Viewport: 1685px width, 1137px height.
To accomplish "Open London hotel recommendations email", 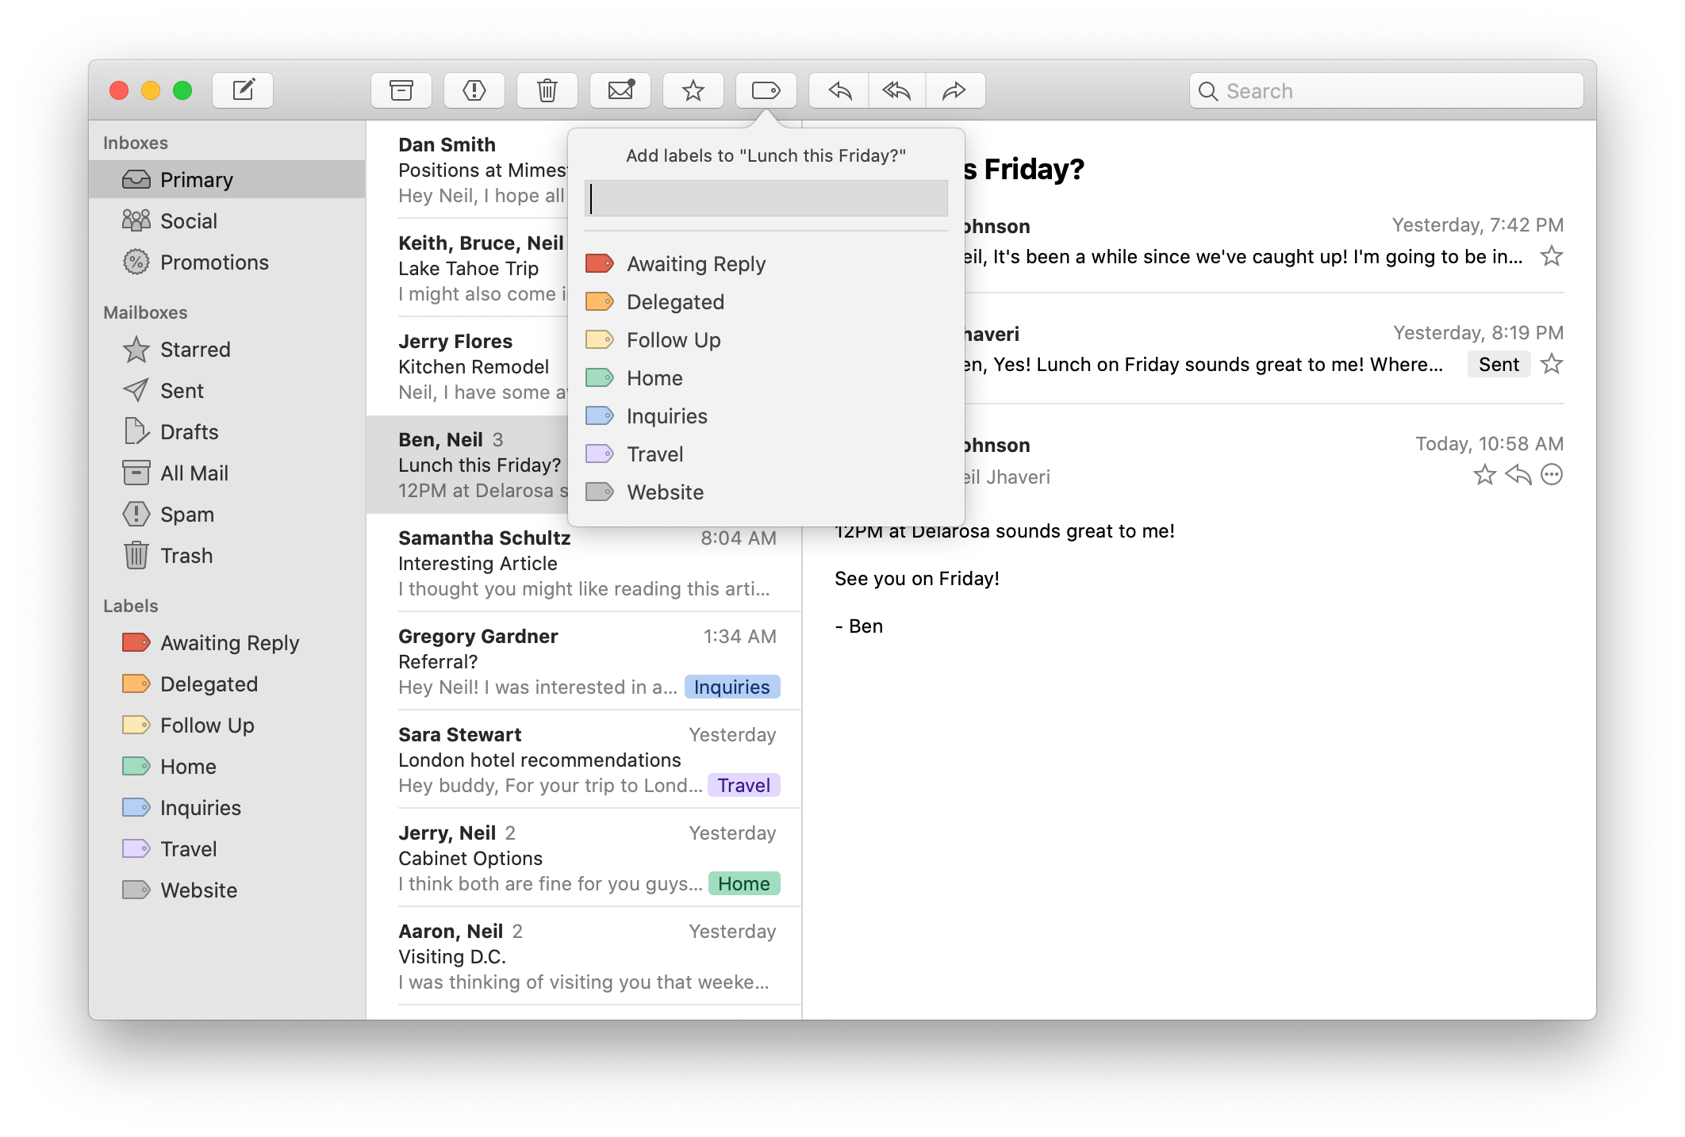I will (584, 760).
